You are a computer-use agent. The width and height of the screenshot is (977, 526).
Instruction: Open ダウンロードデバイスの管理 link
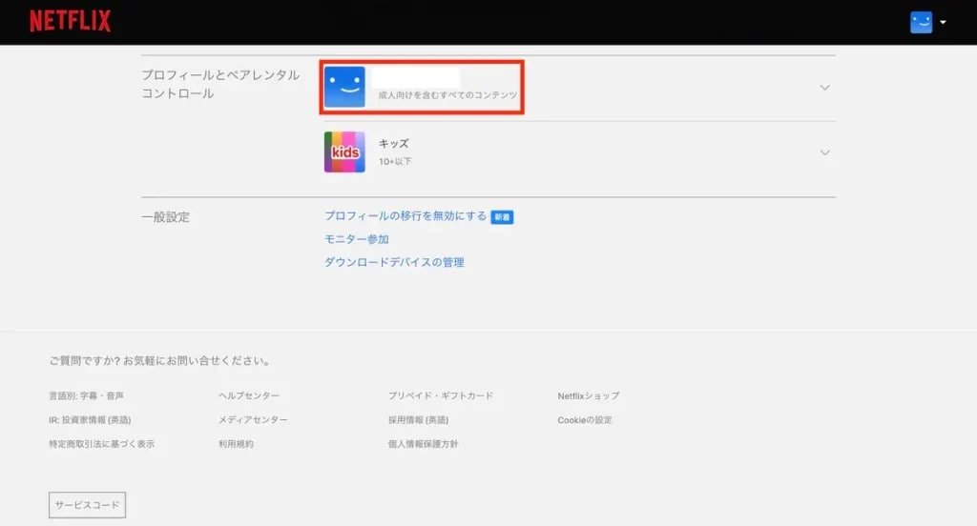pyautogui.click(x=394, y=262)
